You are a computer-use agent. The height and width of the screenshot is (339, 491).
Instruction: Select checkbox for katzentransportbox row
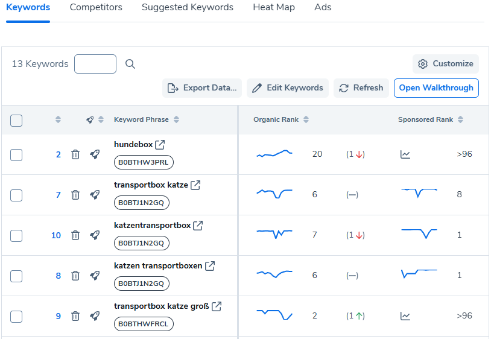click(x=16, y=235)
